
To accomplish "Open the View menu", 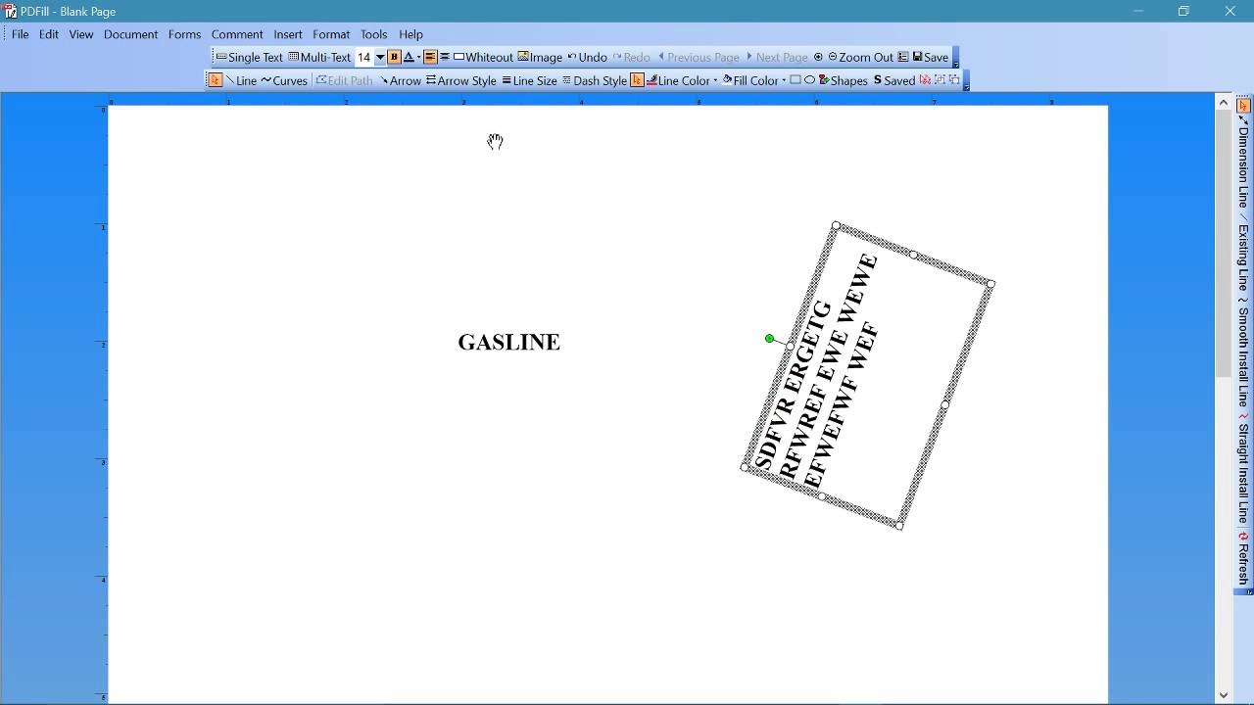I will [81, 34].
